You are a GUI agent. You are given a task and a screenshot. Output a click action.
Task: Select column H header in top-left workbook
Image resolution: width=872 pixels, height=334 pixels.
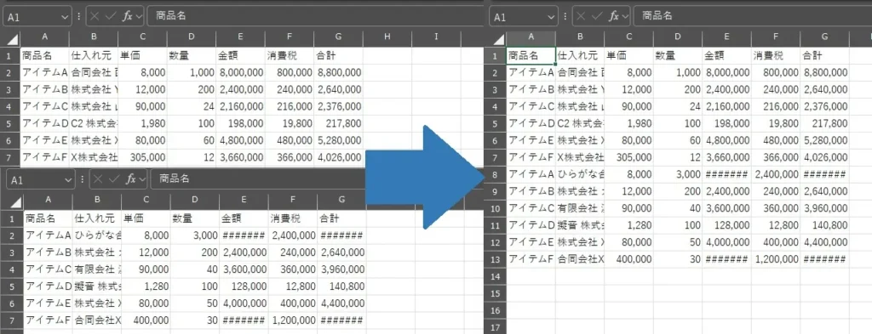click(x=387, y=37)
